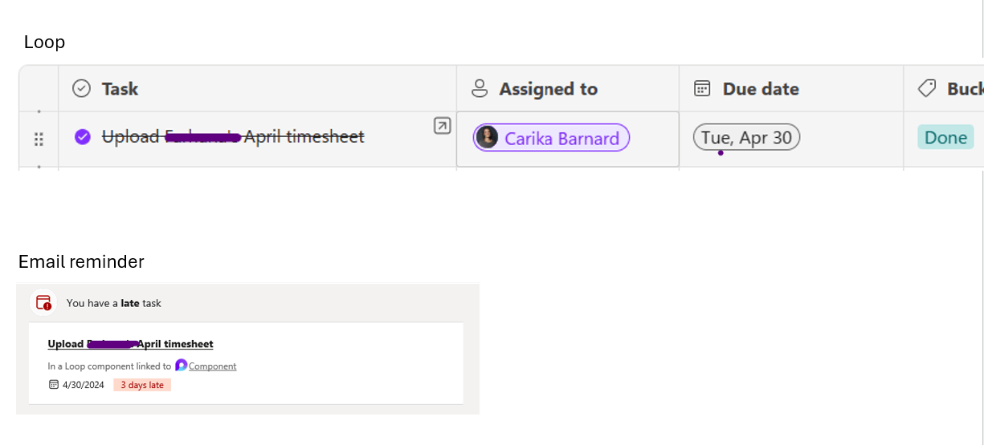Open the Tue, Apr 30 date picker
The height and width of the screenshot is (445, 984).
746,138
